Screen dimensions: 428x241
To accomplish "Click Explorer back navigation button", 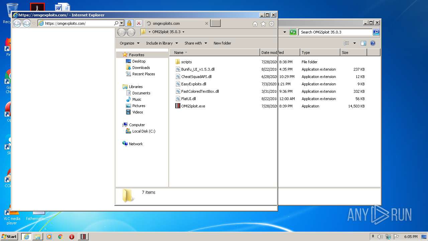I will click(122, 32).
